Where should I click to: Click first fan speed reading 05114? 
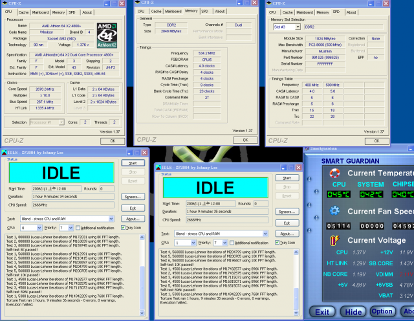[x=338, y=226]
